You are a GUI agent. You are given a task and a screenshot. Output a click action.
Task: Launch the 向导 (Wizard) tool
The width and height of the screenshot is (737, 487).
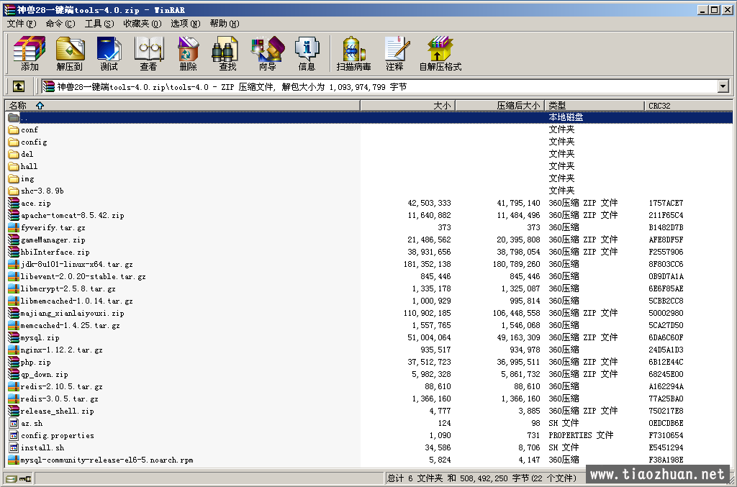(x=268, y=53)
